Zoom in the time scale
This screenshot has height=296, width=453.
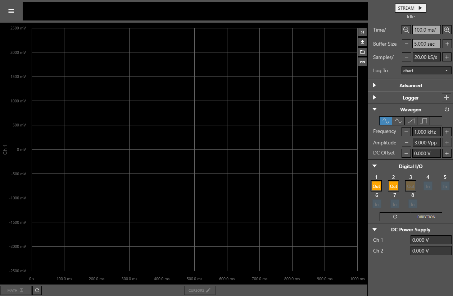pyautogui.click(x=447, y=30)
